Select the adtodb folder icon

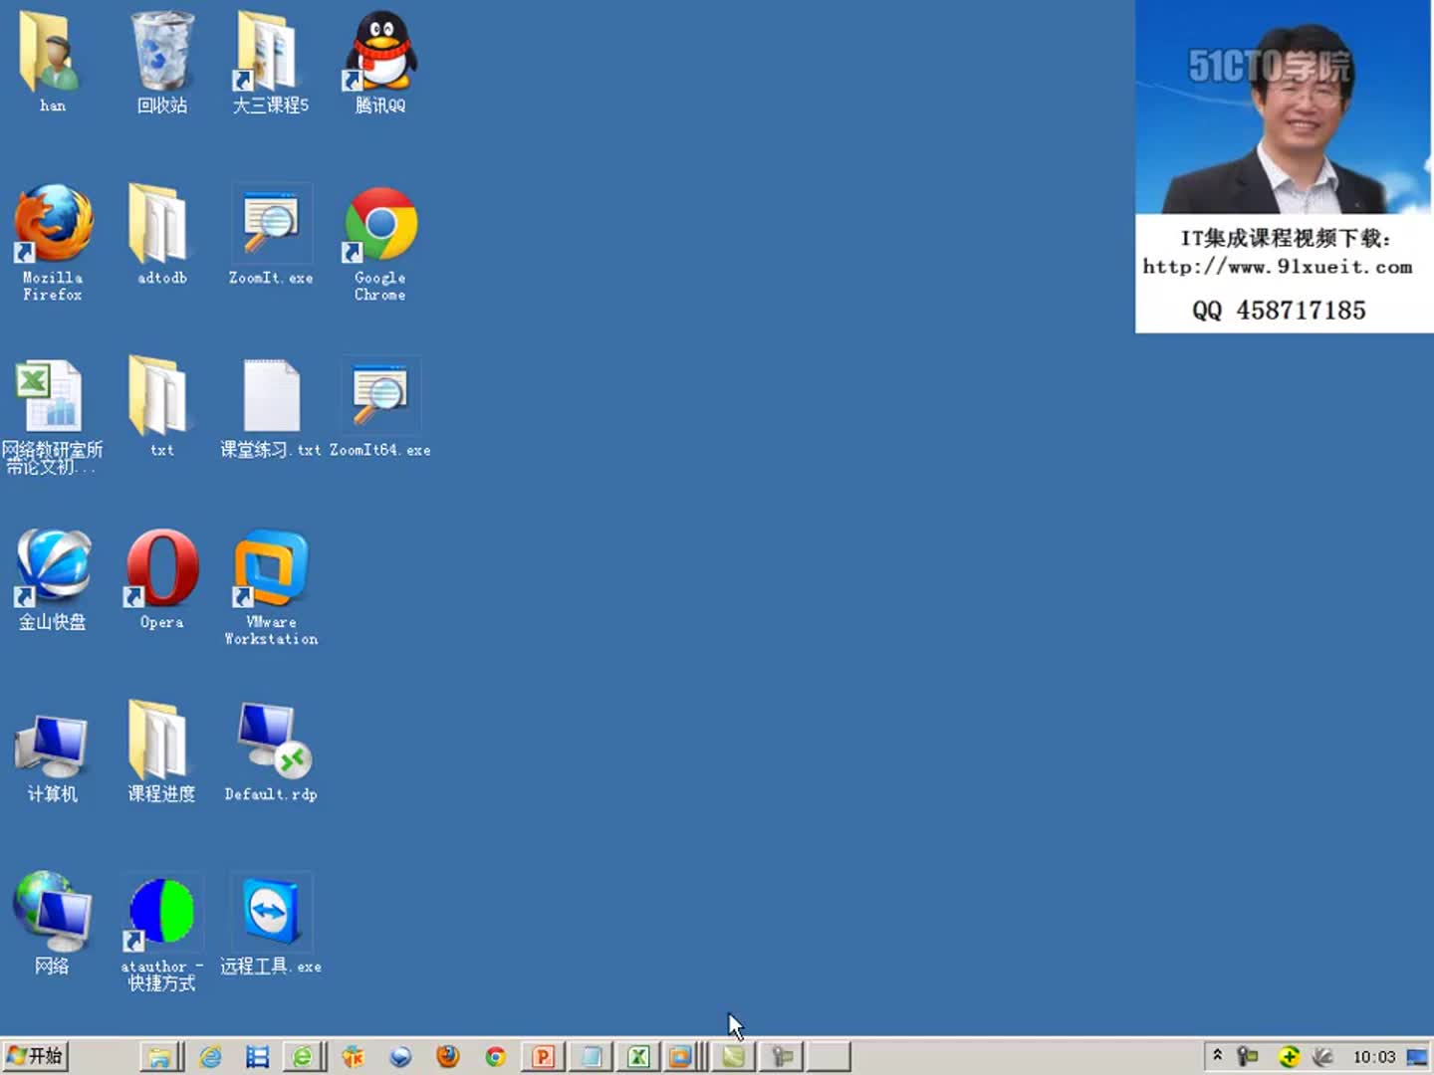point(161,234)
